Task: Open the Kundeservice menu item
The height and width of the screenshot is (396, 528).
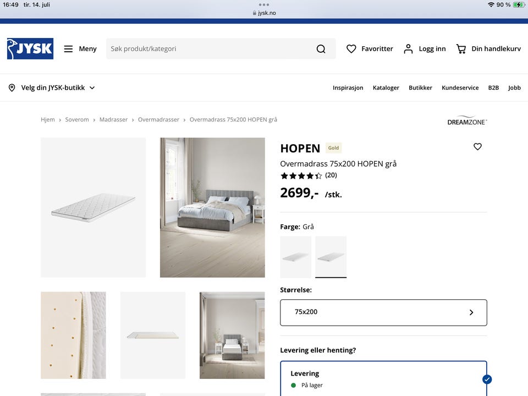Action: pos(460,88)
